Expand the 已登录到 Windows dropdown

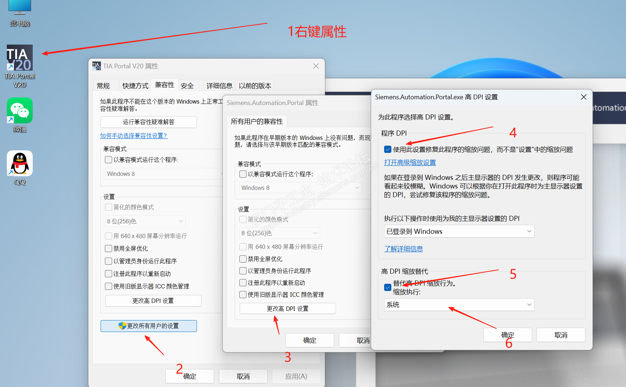click(x=459, y=231)
